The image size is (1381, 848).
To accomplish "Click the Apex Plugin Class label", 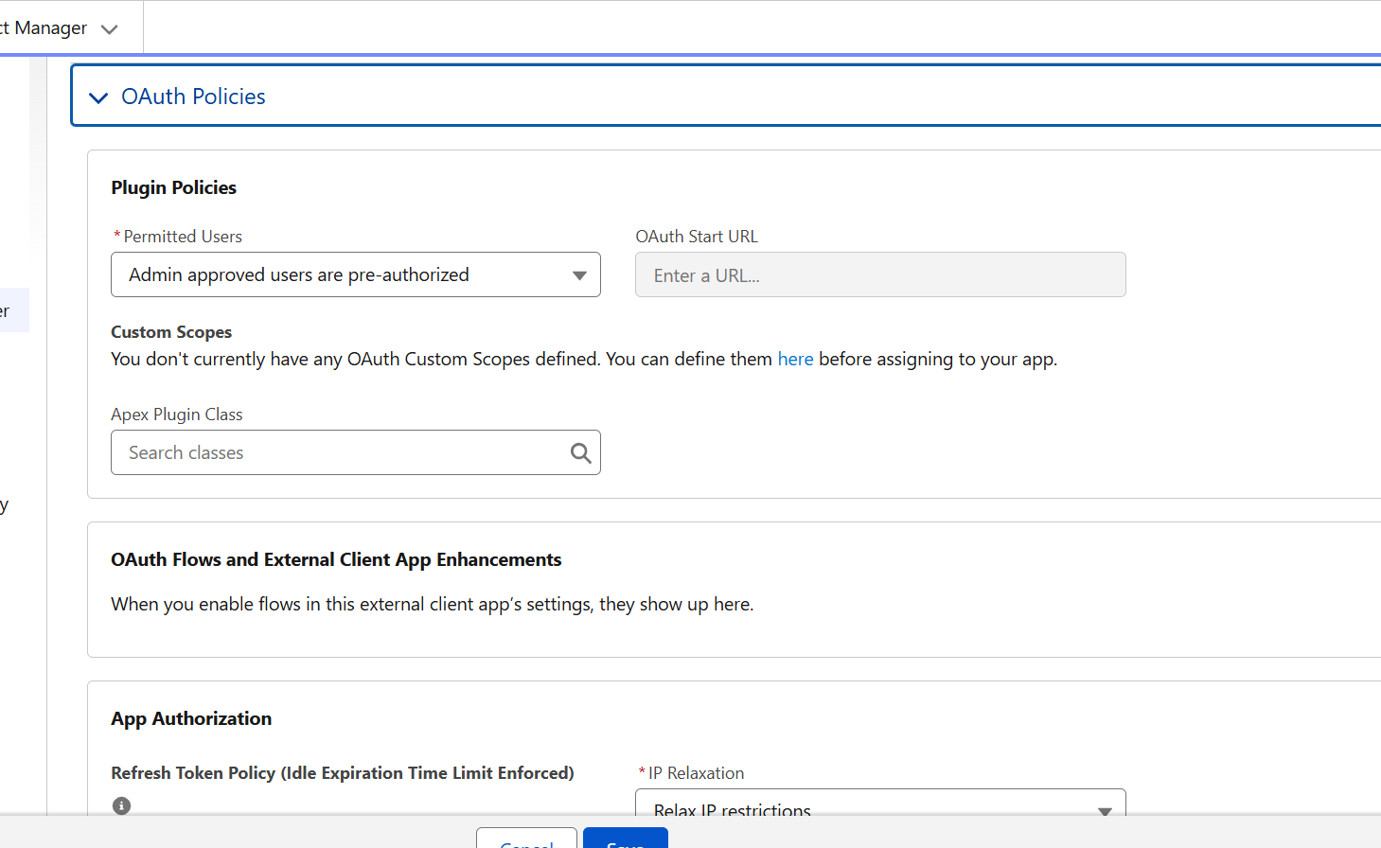I will 177,415.
